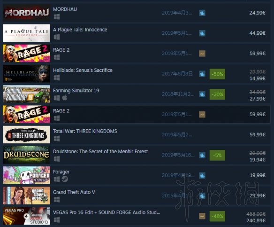Image resolution: width=274 pixels, height=227 pixels.
Task: Click the Steam icon under Forager
Action: (x=65, y=179)
